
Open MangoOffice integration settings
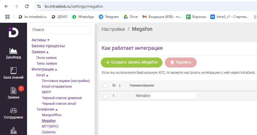[52, 115]
